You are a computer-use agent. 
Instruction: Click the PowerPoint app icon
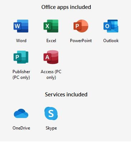tap(81, 26)
